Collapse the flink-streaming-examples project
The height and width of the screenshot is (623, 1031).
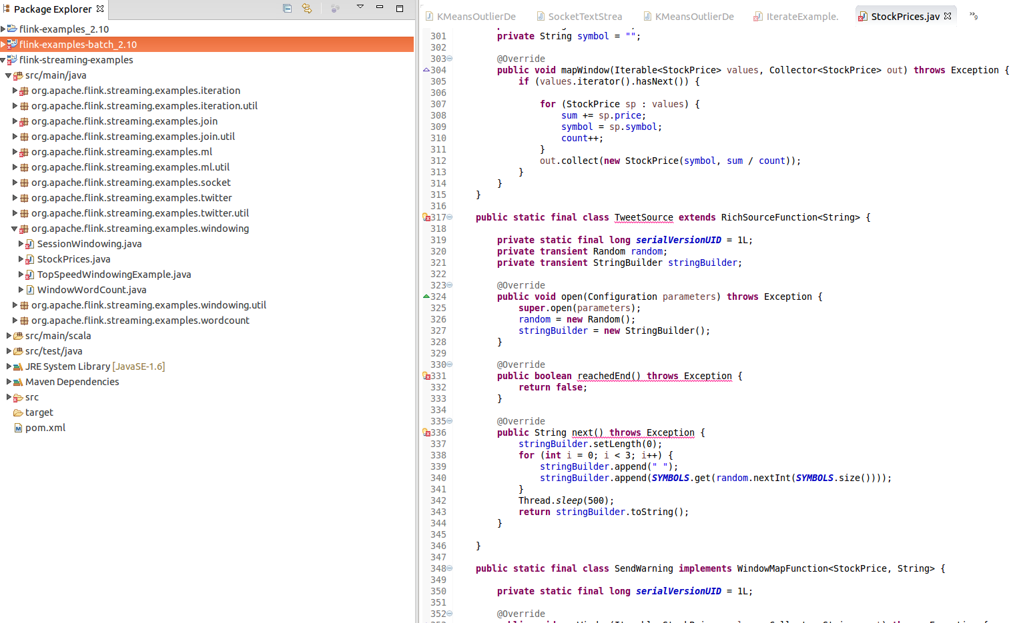3,60
